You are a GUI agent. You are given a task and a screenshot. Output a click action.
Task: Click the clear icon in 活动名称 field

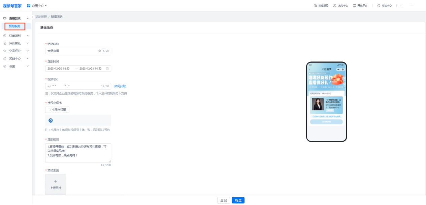pyautogui.click(x=100, y=51)
